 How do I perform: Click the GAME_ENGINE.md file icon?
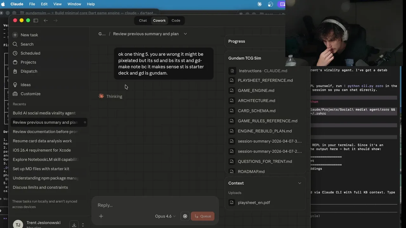pos(231,91)
